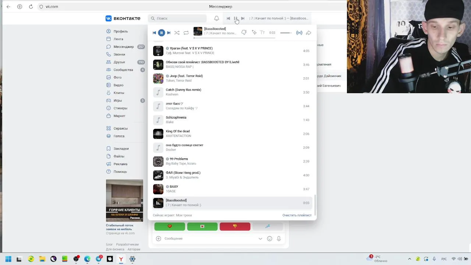Play the track Ураган (feat. V $ X V PRiNCE)
Screen dimensions: 471x265
[x=232, y=51]
